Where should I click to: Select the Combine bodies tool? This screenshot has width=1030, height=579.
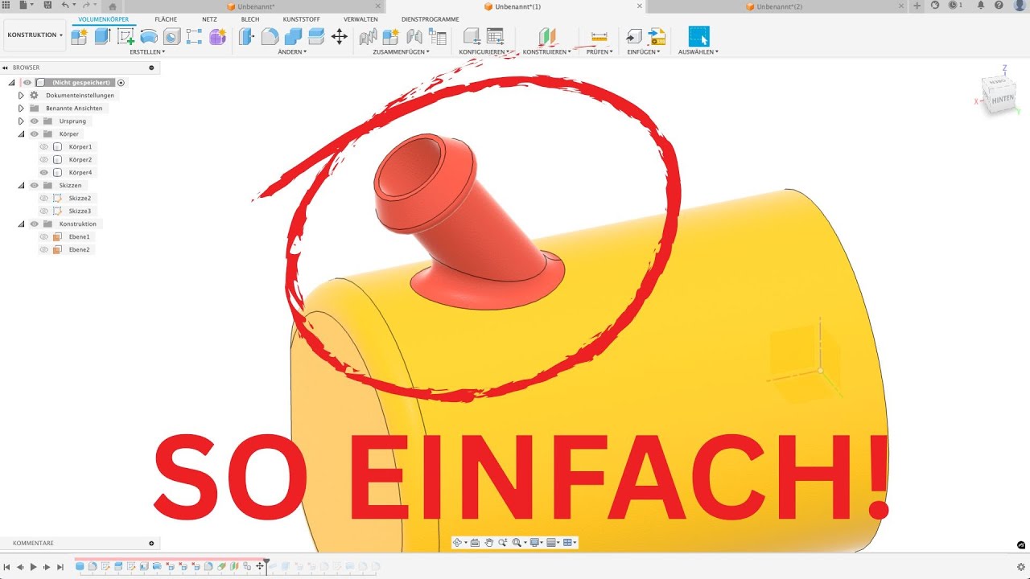pos(293,36)
